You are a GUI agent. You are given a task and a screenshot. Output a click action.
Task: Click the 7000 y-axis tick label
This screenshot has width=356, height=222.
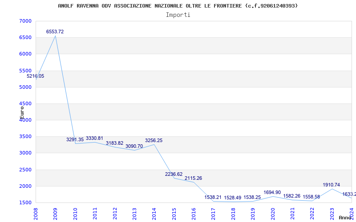(25, 21)
